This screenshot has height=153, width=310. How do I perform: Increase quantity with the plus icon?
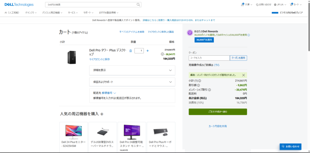click(148, 51)
